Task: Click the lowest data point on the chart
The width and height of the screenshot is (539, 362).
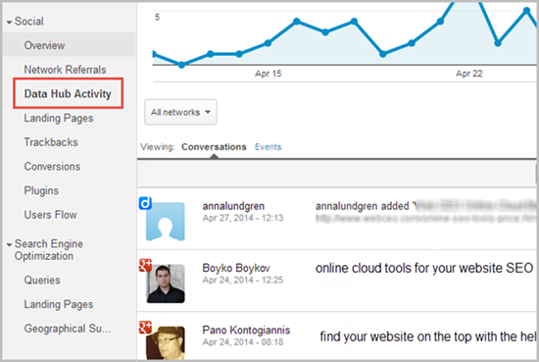Action: point(182,65)
